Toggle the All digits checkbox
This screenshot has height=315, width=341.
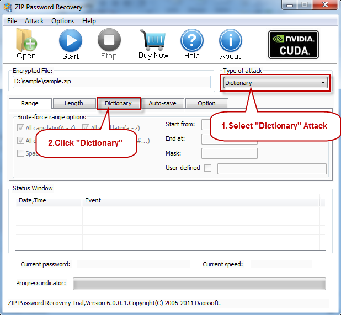[x=20, y=141]
